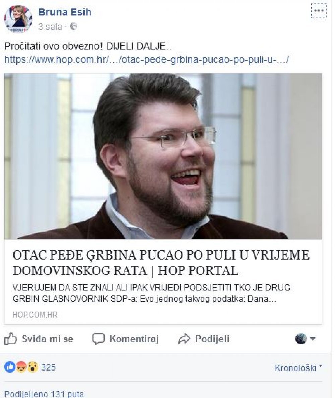Click the Podijeli share arrow icon
335x398 pixels.
[184, 339]
